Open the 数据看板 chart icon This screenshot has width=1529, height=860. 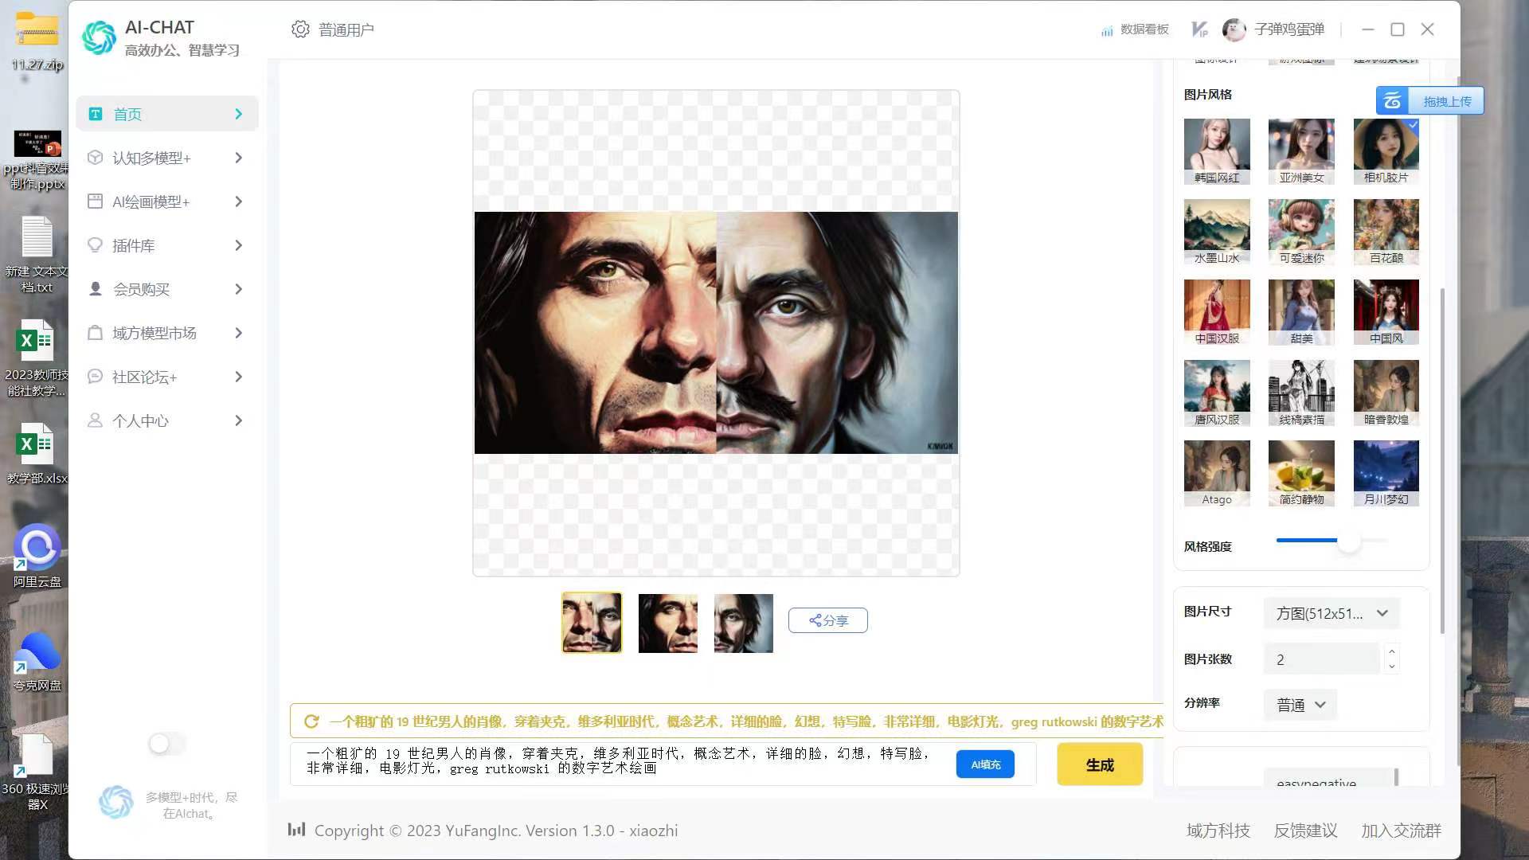click(1107, 30)
